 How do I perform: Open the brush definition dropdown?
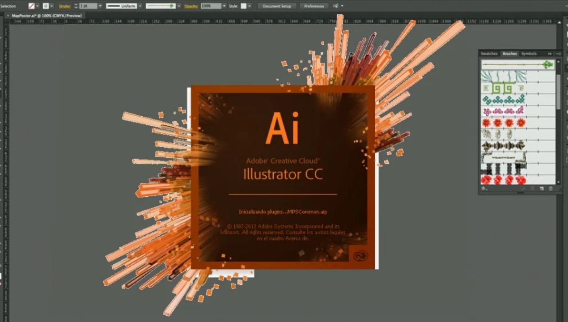pyautogui.click(x=179, y=6)
